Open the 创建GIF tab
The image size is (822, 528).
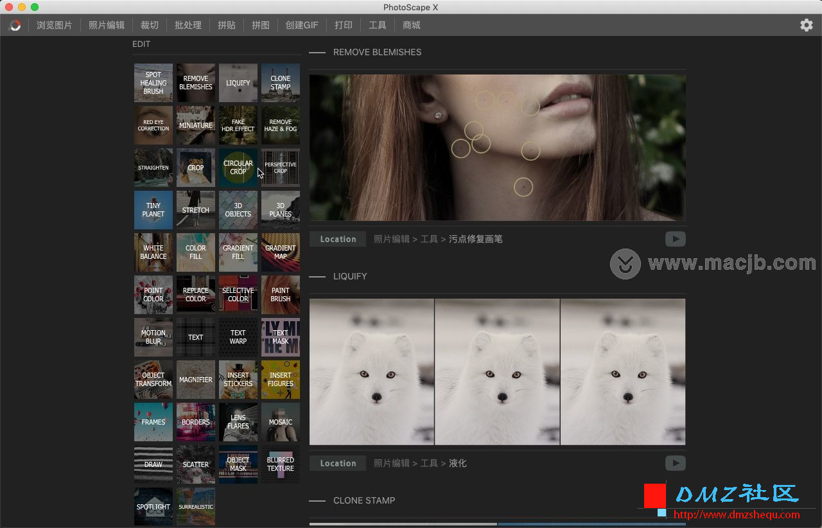[x=302, y=25]
